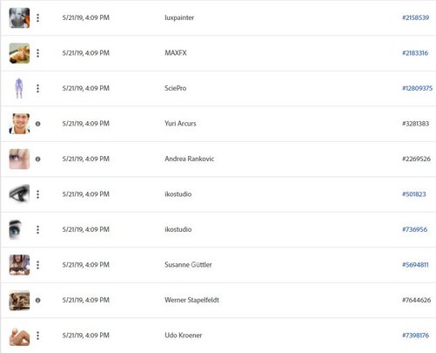Open asset link #7398176
This screenshot has height=353, width=436.
(x=415, y=336)
